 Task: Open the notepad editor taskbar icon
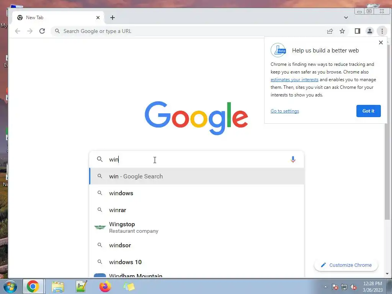click(81, 286)
